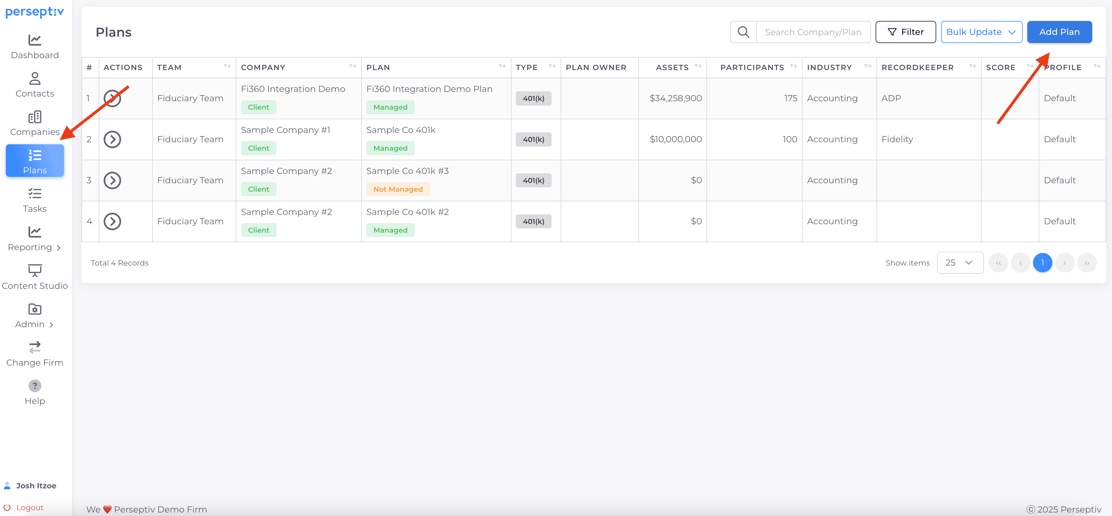Open actions arrow for Sample Co 401k #3
Image resolution: width=1112 pixels, height=516 pixels.
(x=112, y=180)
